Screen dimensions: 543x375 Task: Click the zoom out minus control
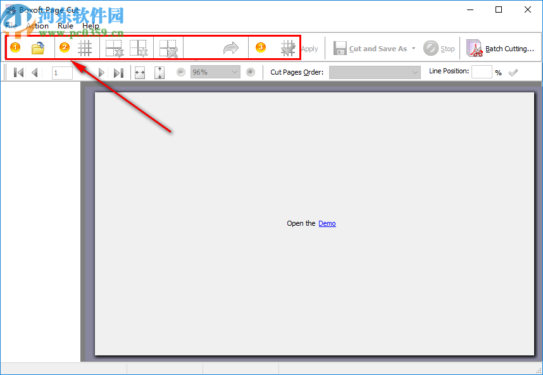click(x=180, y=72)
